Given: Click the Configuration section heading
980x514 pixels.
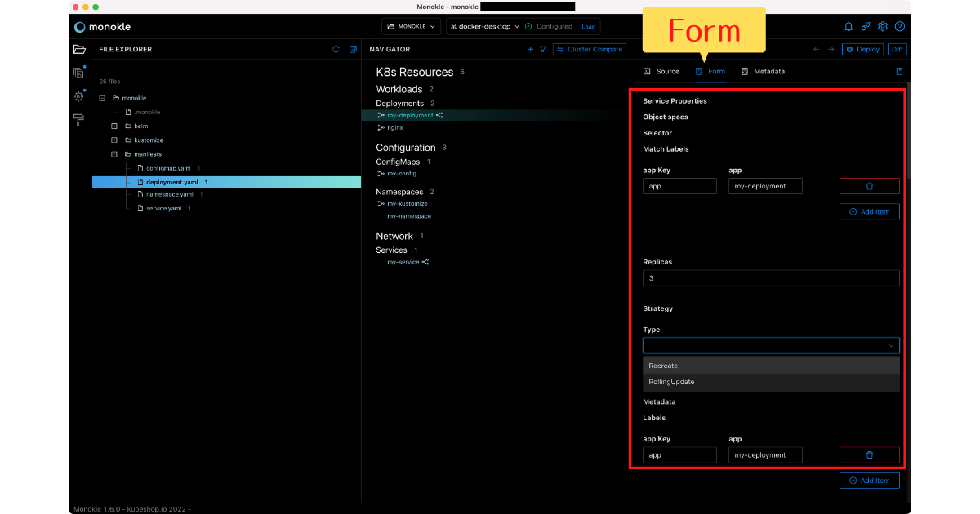Looking at the screenshot, I should click(406, 148).
